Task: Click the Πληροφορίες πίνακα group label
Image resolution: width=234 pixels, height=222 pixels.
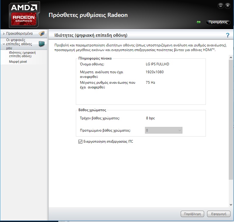Action: tap(95, 58)
